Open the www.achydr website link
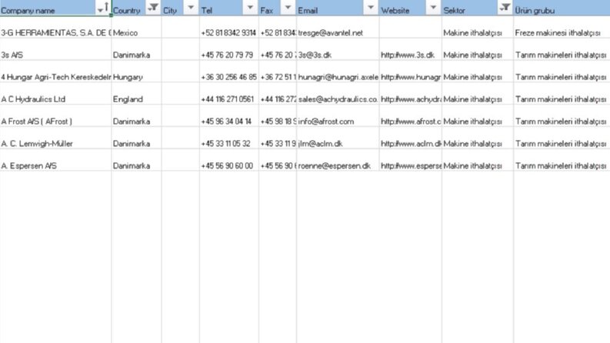Image resolution: width=610 pixels, height=343 pixels. pyautogui.click(x=411, y=99)
